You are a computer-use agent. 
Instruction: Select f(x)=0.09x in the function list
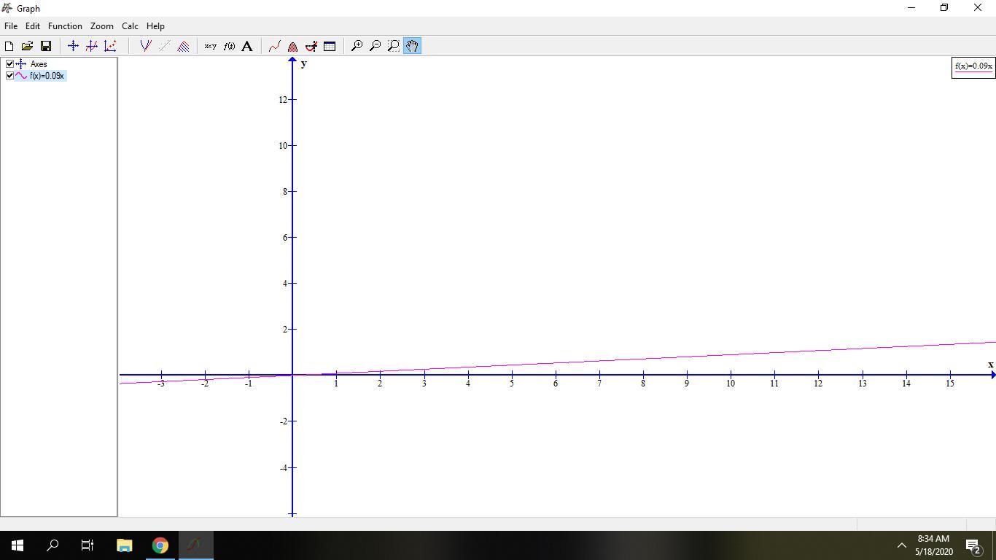pyautogui.click(x=47, y=76)
